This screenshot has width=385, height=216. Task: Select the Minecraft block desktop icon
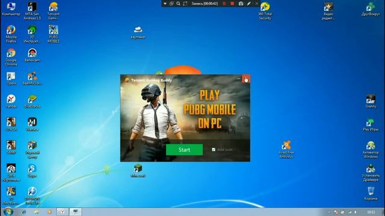click(138, 170)
